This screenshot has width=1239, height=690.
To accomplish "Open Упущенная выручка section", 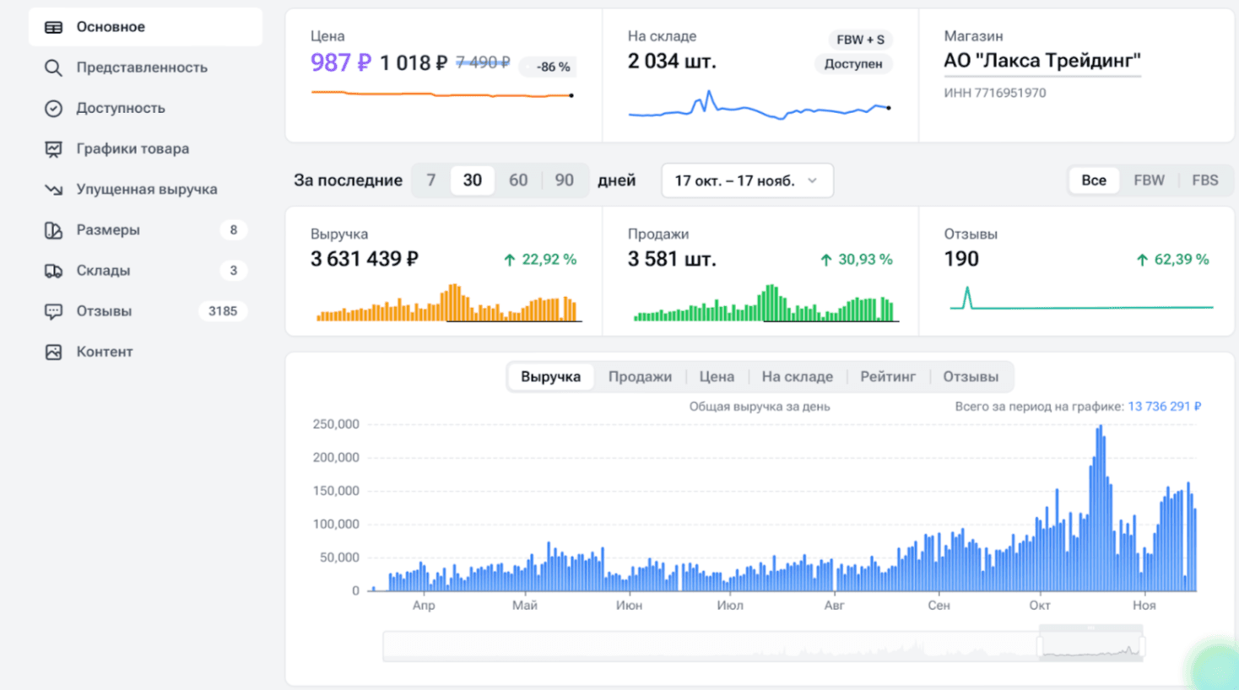I will click(x=147, y=189).
